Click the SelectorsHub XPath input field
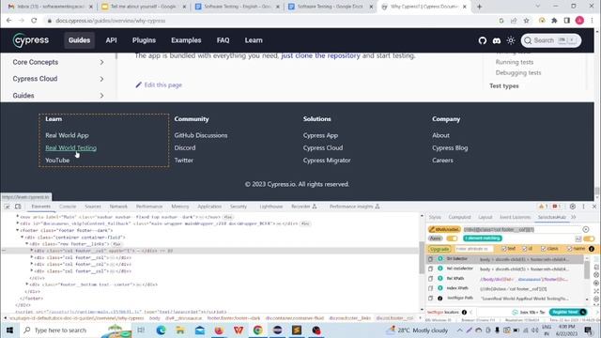The image size is (601, 338). [522, 229]
